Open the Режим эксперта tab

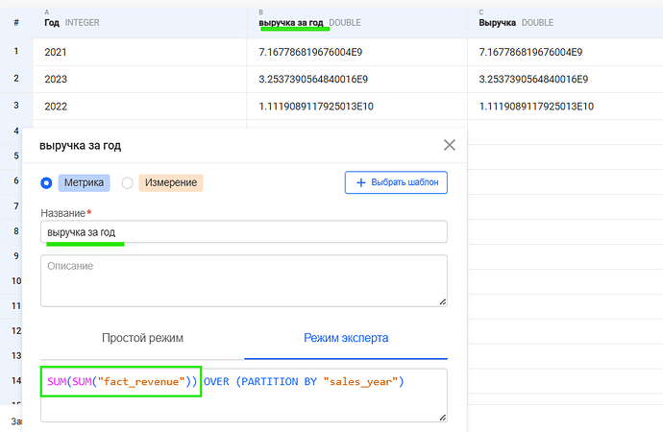pos(346,338)
